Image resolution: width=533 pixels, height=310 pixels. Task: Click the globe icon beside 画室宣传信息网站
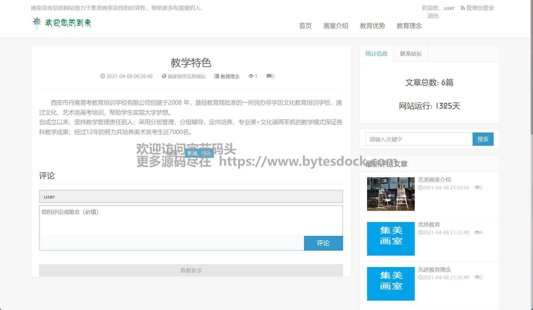click(x=164, y=76)
